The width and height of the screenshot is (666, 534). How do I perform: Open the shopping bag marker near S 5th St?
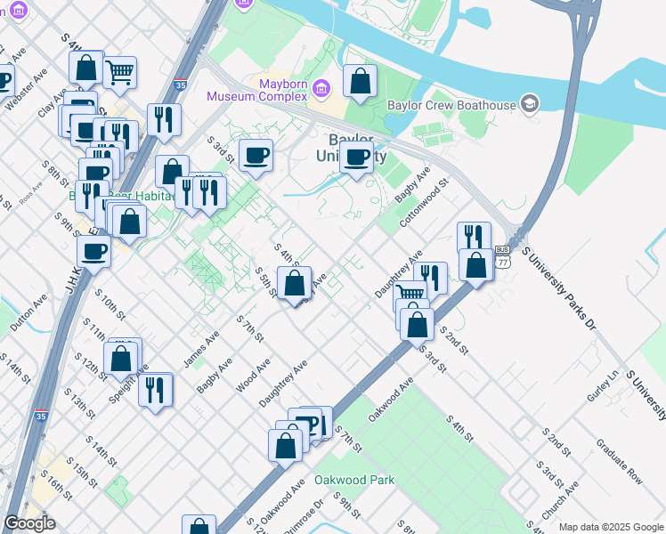pos(295,284)
